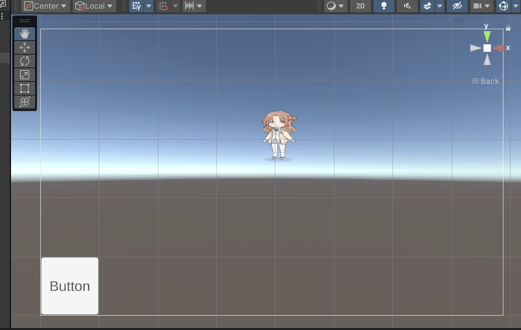Open the Center pivot mode dropdown
The height and width of the screenshot is (330, 521).
(46, 6)
